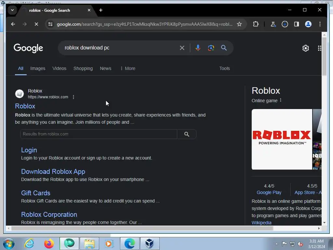Open the Google apps grid

point(319,48)
